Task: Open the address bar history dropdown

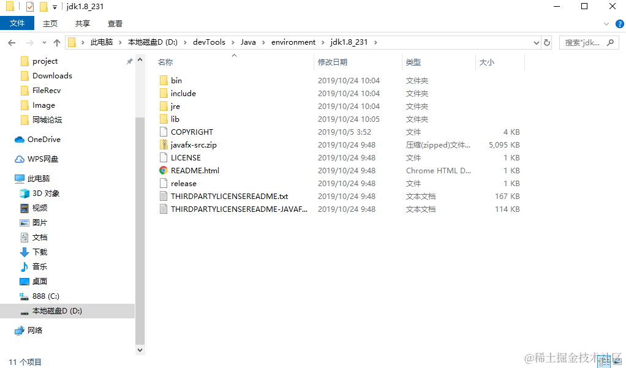Action: coord(536,42)
